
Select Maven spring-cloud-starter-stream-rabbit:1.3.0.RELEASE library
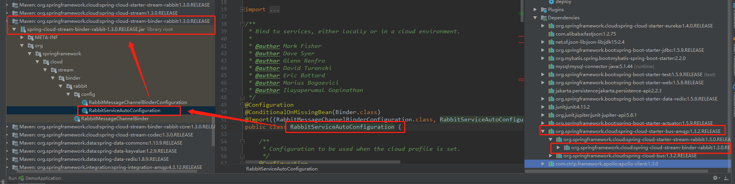114,5
